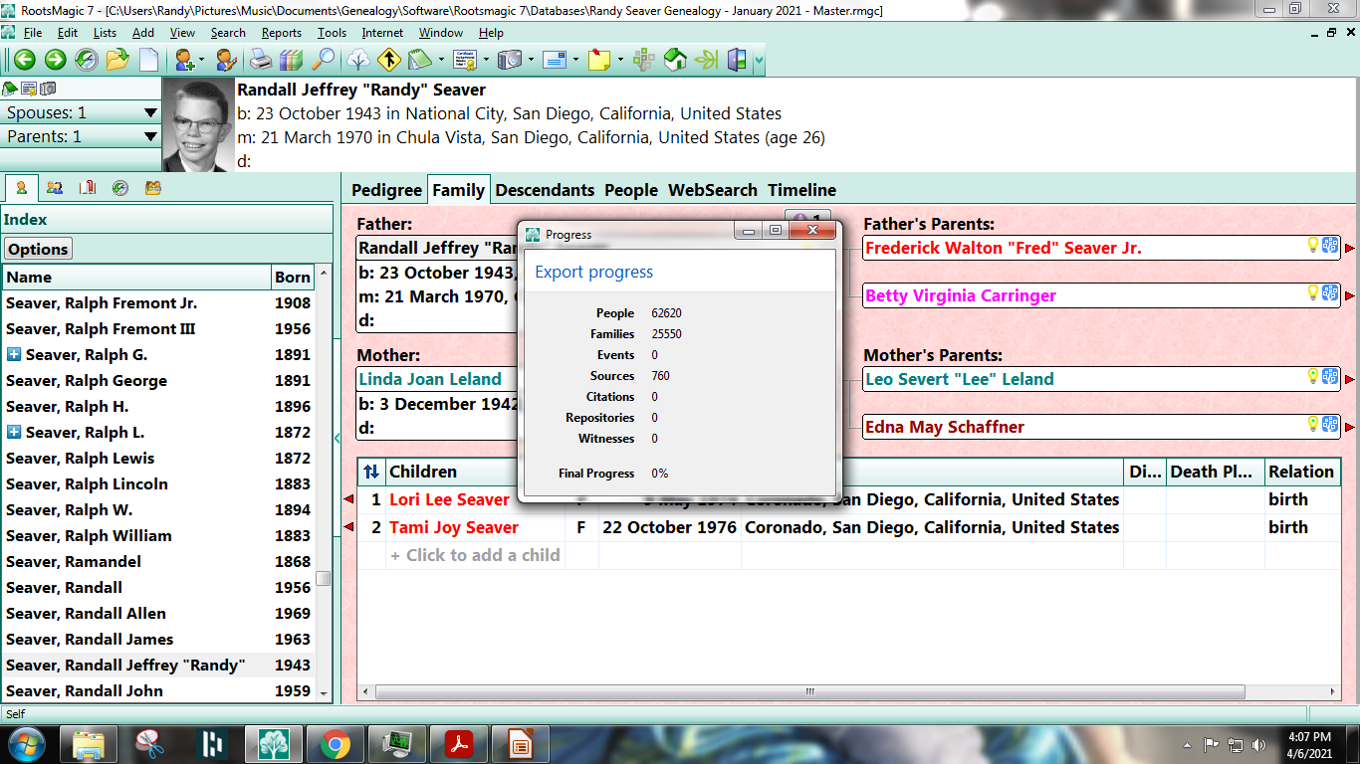
Task: Switch to the bookmarks book sidebar icon
Action: click(x=87, y=188)
